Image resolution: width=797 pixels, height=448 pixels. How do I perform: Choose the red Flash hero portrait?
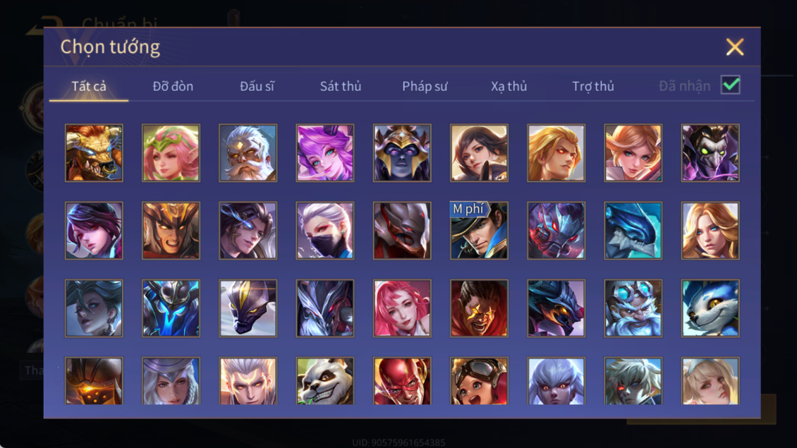402,381
